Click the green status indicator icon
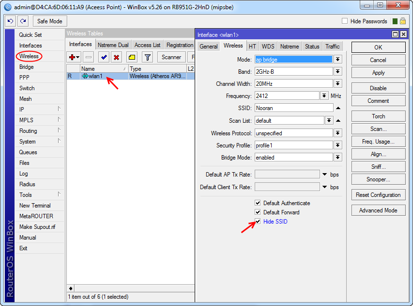Viewport: 413px width, 306px height. click(x=395, y=21)
